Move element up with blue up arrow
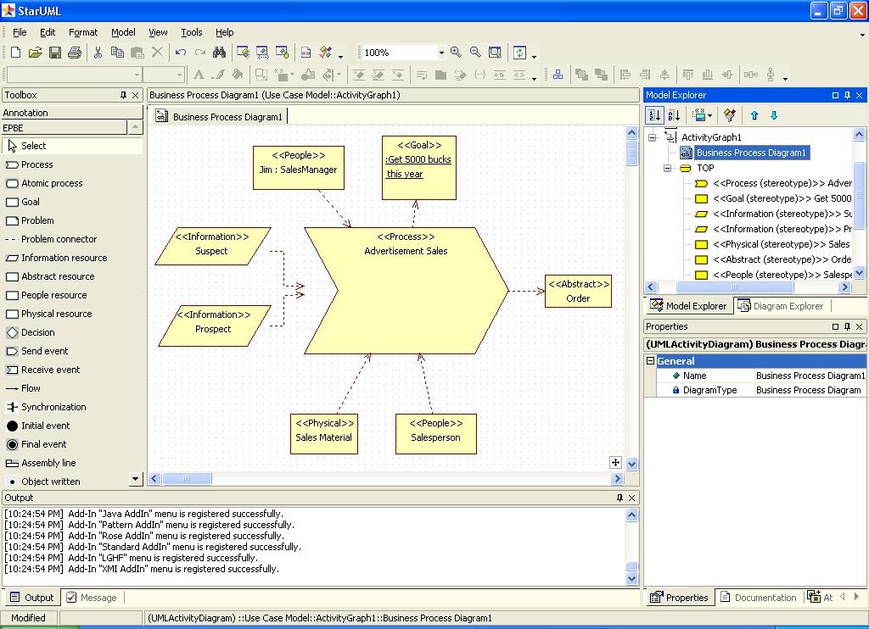 pyautogui.click(x=754, y=115)
